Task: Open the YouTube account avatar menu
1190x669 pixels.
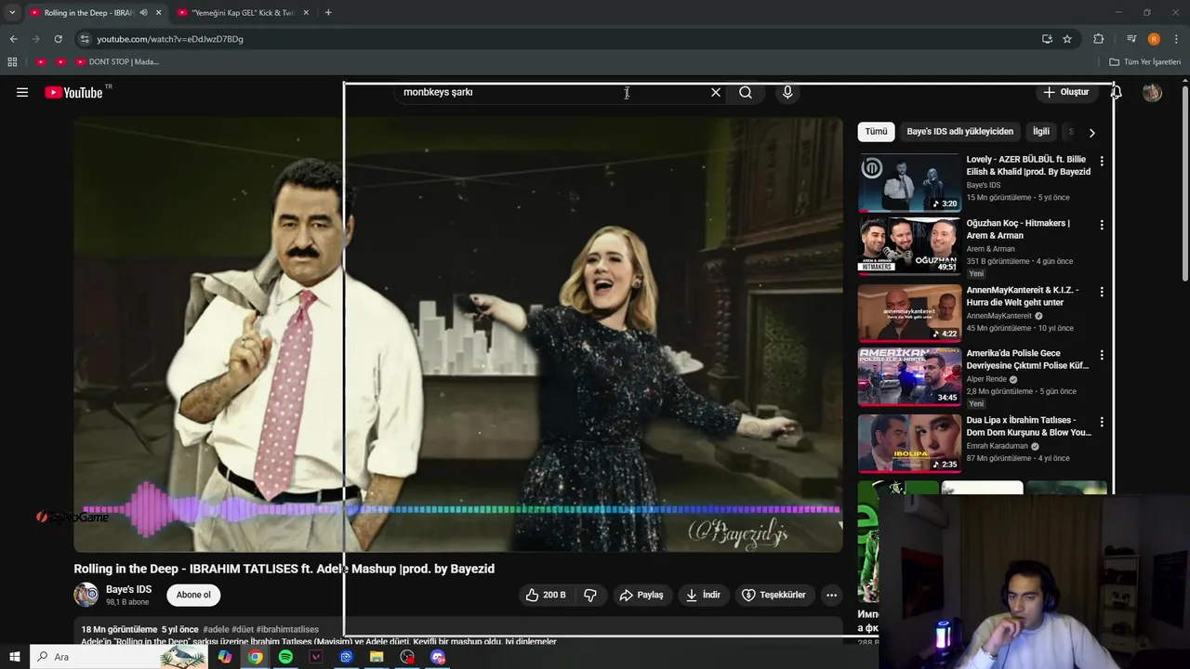Action: (x=1152, y=92)
